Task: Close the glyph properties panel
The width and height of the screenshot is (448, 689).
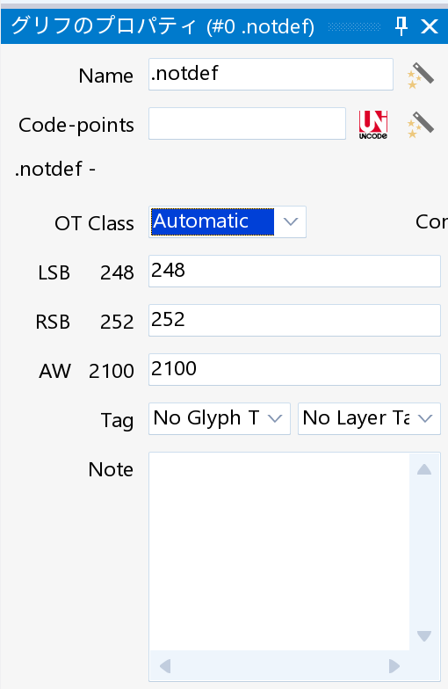Action: pos(429,26)
